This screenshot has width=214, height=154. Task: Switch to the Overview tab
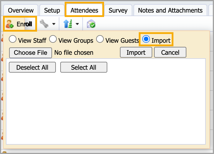click(x=21, y=10)
